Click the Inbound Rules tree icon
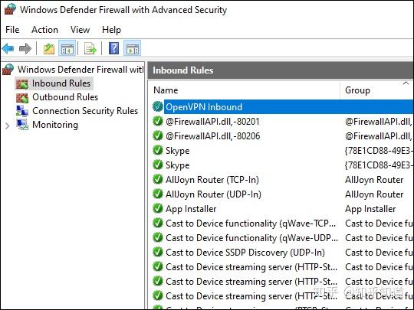 pos(22,84)
